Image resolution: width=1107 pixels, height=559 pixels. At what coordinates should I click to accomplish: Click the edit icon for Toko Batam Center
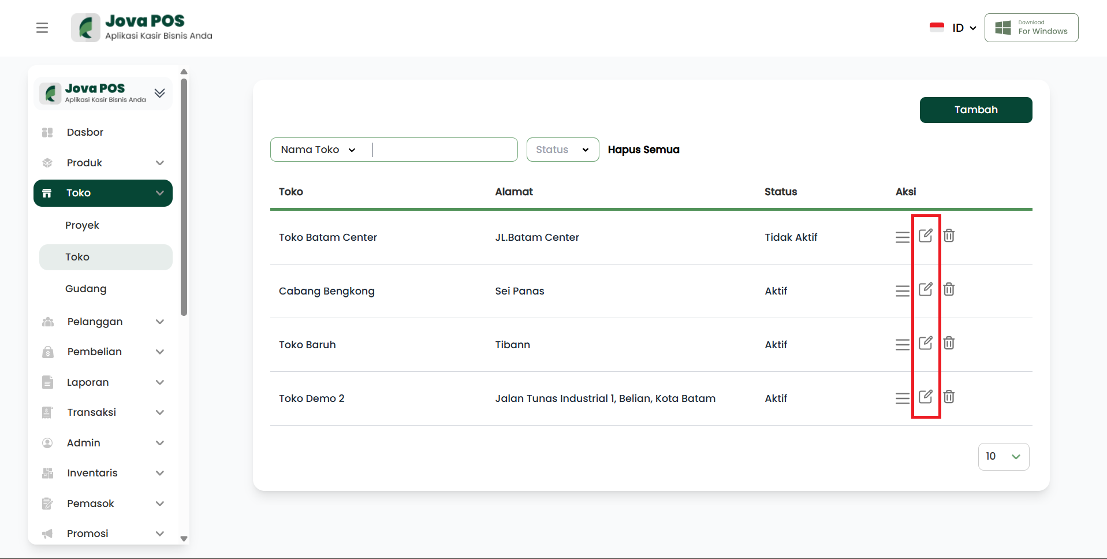pos(925,236)
